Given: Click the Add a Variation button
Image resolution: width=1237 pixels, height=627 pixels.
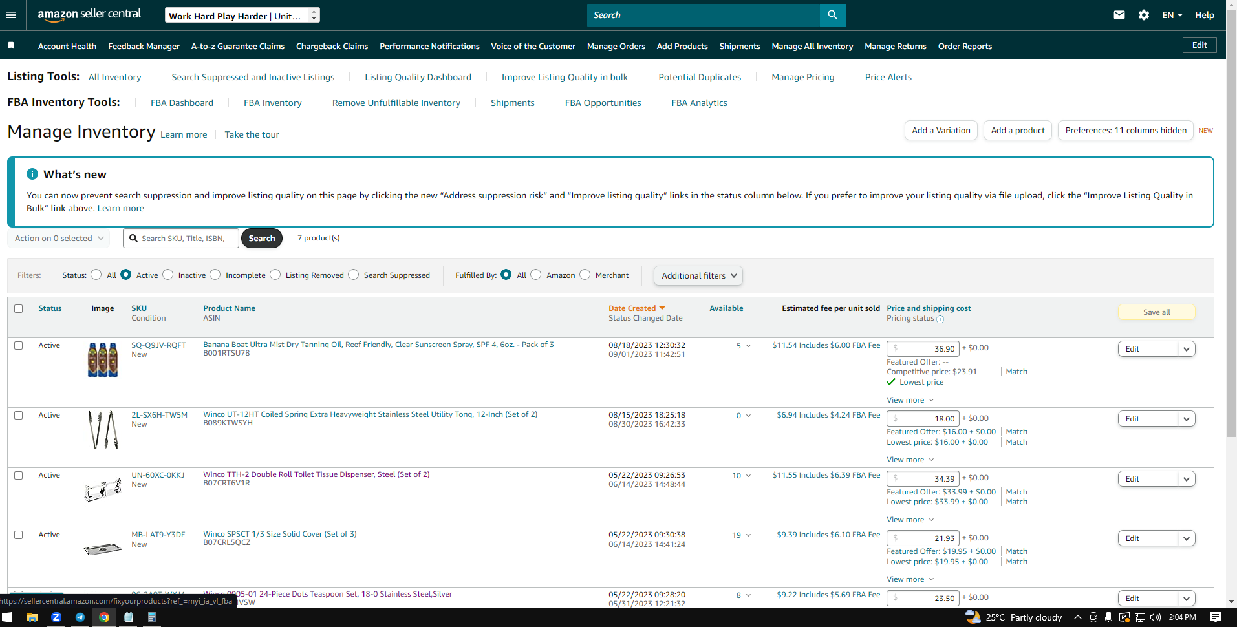Looking at the screenshot, I should pyautogui.click(x=941, y=131).
